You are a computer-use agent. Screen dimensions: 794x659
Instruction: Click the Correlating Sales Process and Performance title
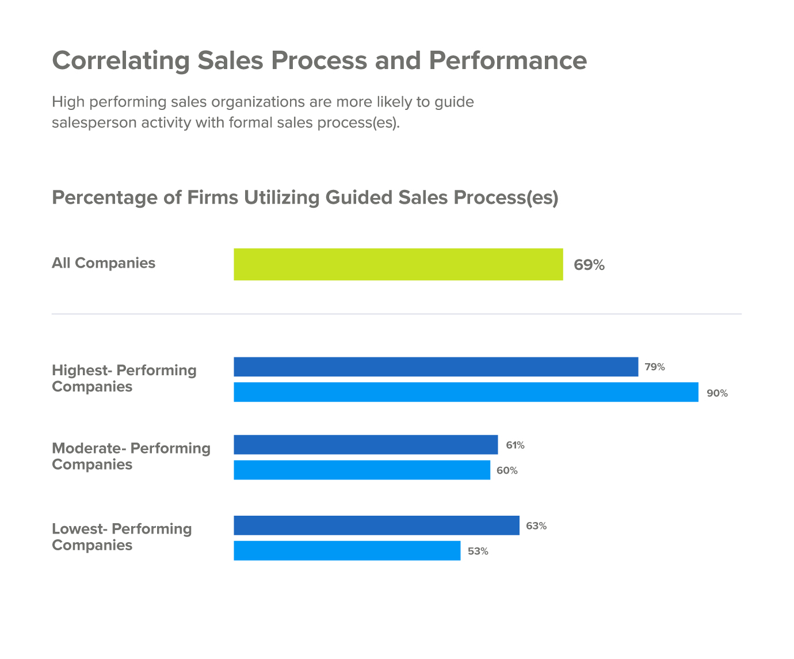pyautogui.click(x=319, y=60)
